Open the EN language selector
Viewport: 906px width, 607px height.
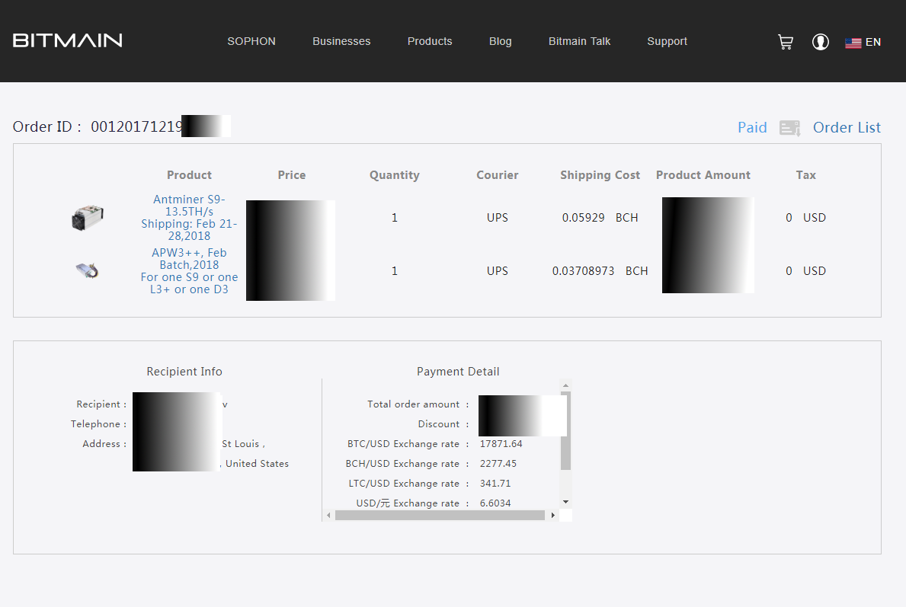coord(872,42)
